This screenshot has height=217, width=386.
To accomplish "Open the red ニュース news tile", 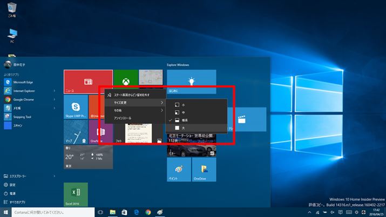I will [88, 81].
